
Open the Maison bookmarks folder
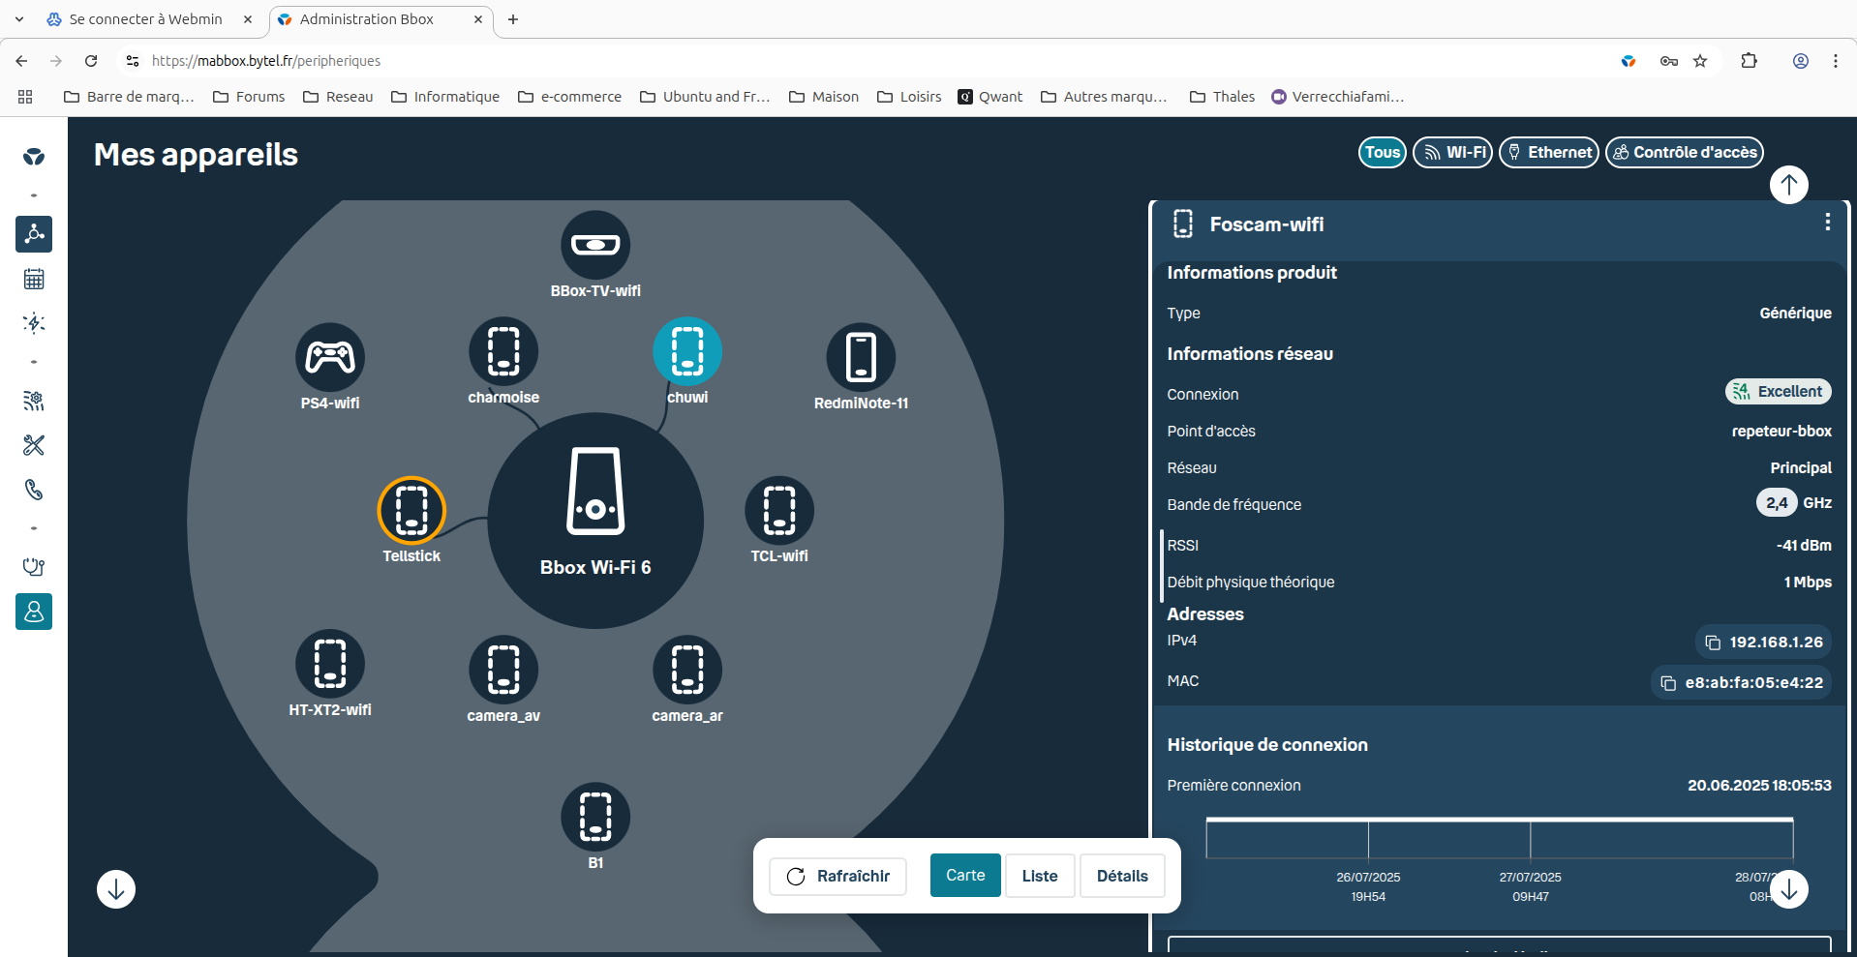(824, 97)
